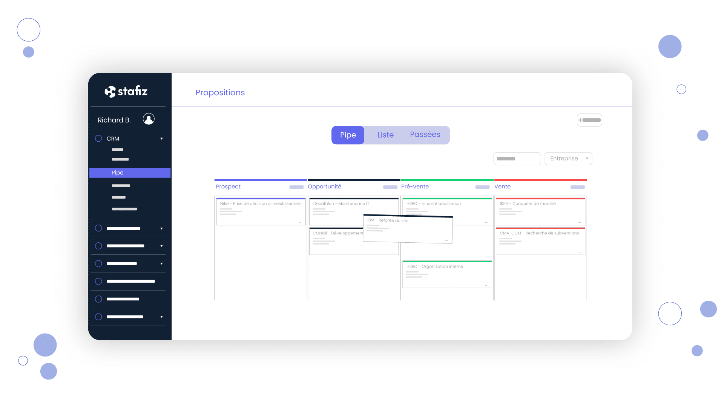Click the Opportunité column total badge

tap(390, 187)
